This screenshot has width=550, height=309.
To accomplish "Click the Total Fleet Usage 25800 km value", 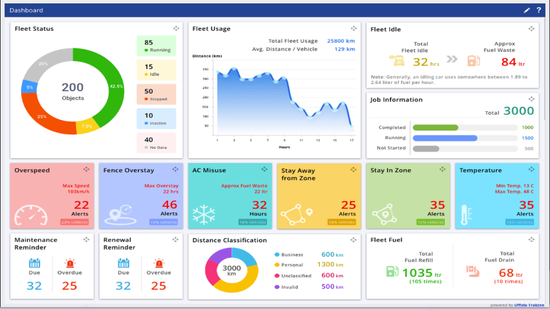I will pos(341,41).
